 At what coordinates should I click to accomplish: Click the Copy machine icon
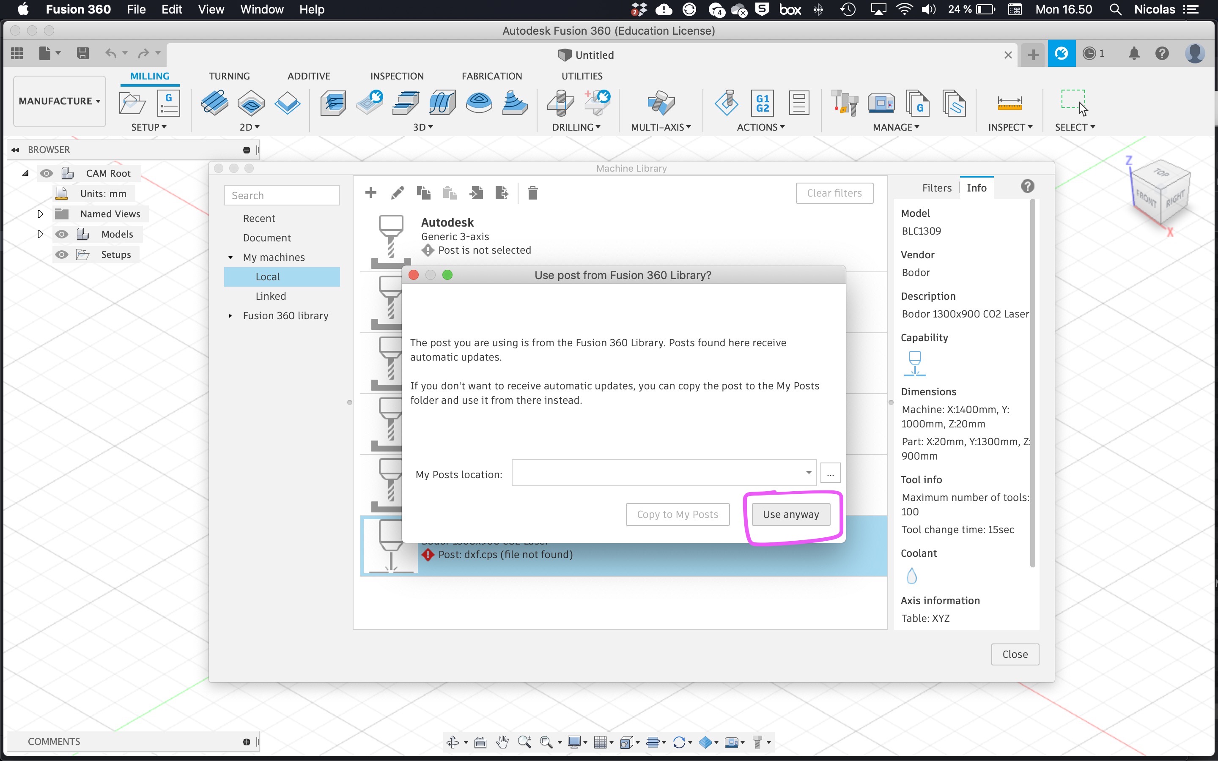[423, 193]
